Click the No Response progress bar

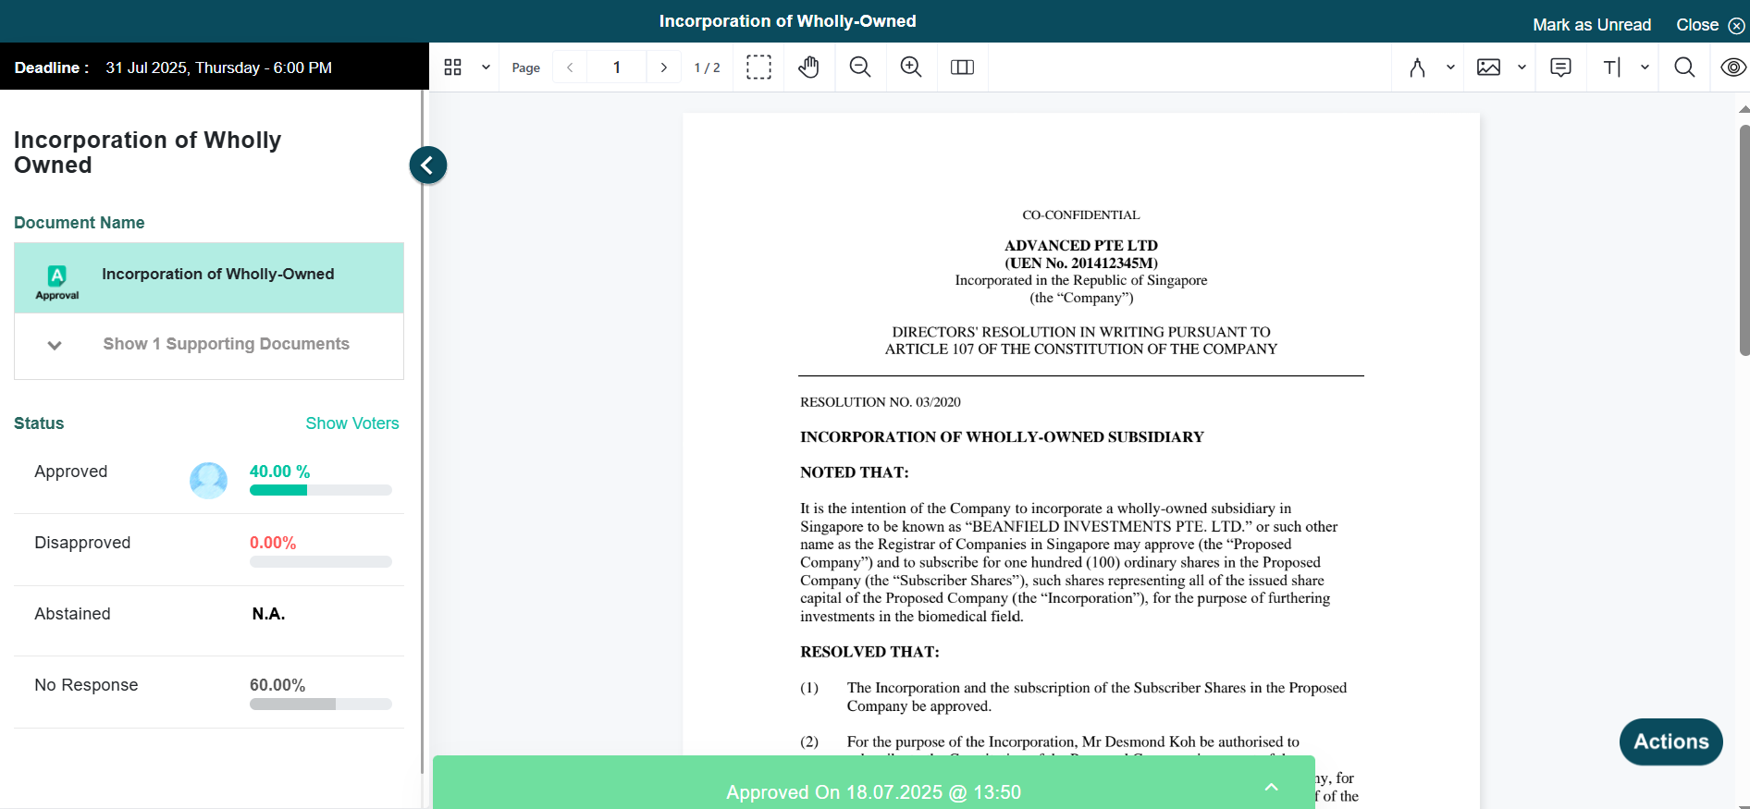point(321,705)
